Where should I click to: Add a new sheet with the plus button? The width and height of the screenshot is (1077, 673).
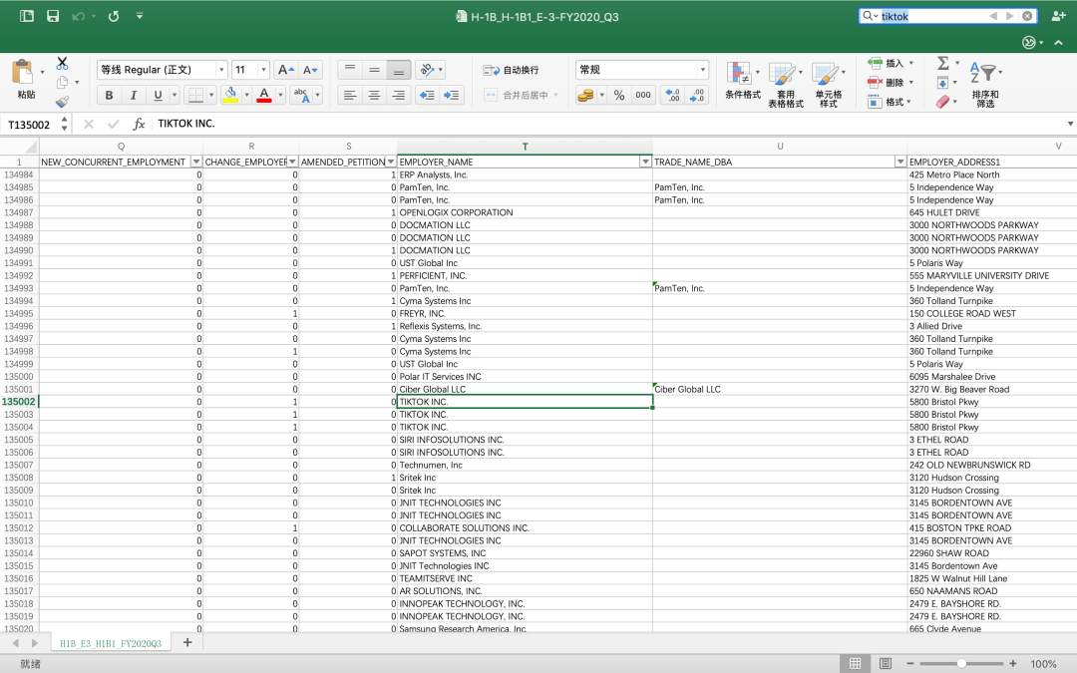(186, 643)
